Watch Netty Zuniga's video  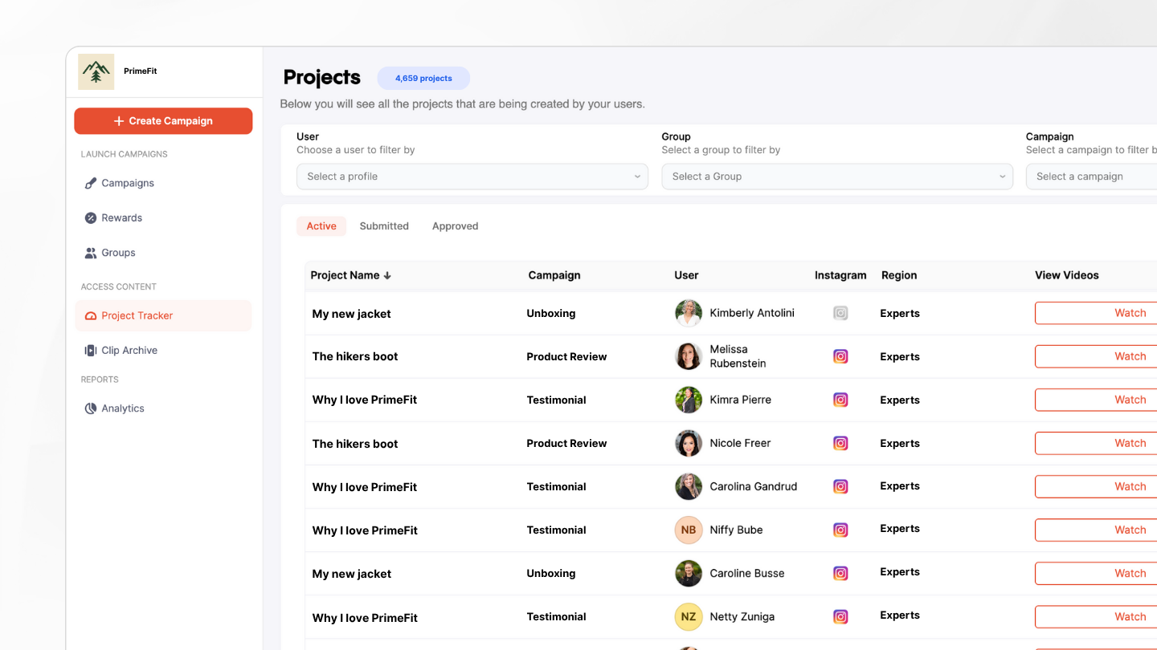1096,616
